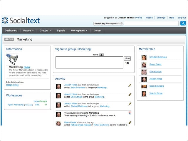Click pencil icon on Dawn Foster activity
Image resolution: width=188 pixels, height=141 pixels.
tap(130, 123)
